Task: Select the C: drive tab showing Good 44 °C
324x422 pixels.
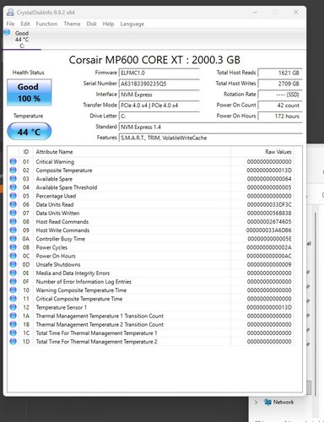Action: coord(22,39)
